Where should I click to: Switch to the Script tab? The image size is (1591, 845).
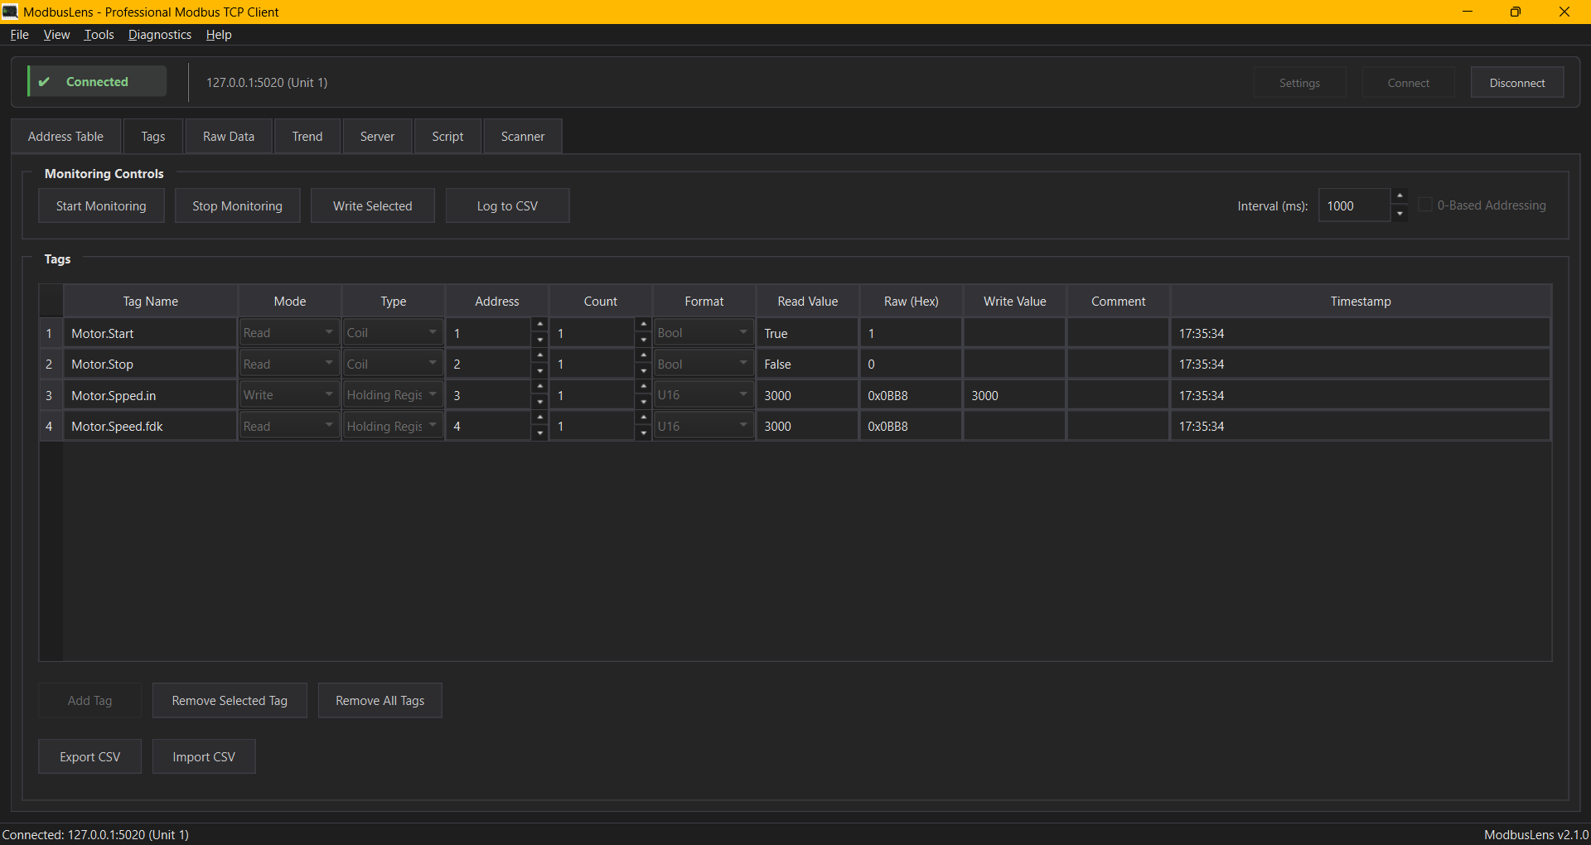(x=447, y=137)
